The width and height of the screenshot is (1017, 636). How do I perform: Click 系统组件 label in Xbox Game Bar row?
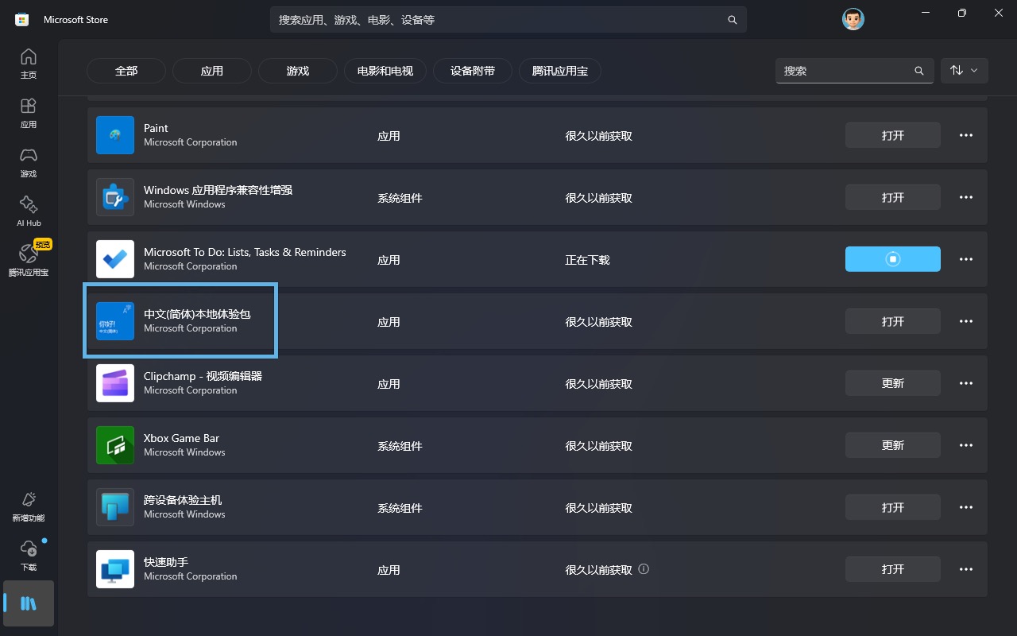tap(400, 446)
